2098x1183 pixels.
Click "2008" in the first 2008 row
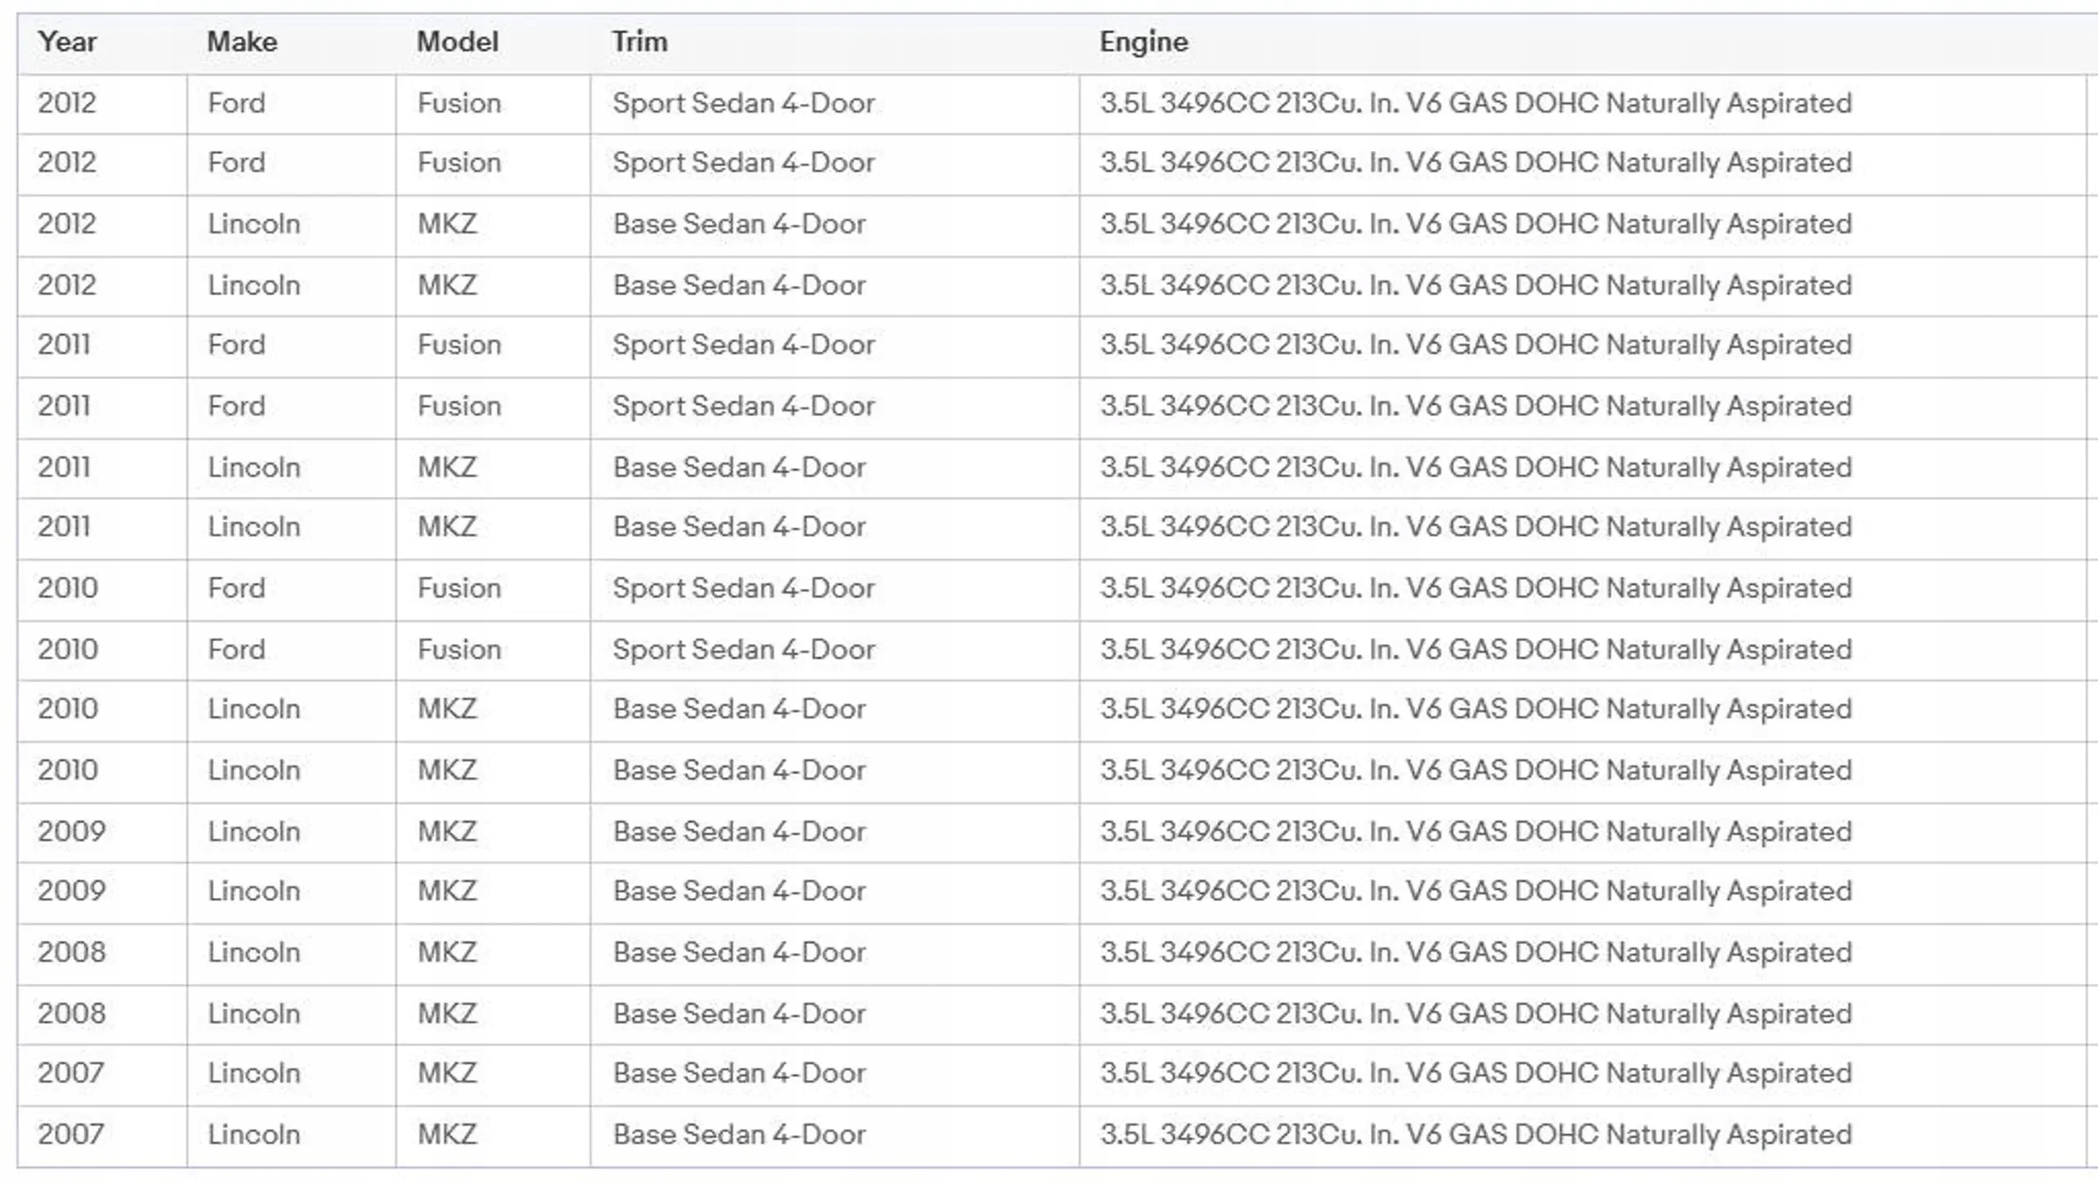tap(71, 952)
